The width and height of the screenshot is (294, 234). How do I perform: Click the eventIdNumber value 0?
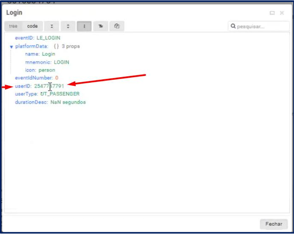click(x=57, y=78)
